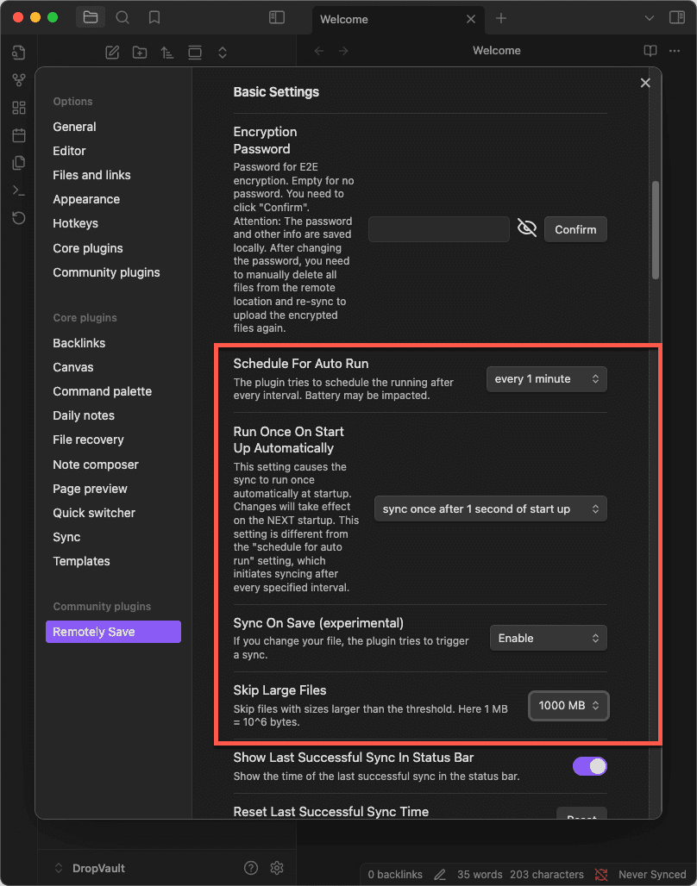697x886 pixels.
Task: Open the vault settings gear icon
Action: (277, 867)
